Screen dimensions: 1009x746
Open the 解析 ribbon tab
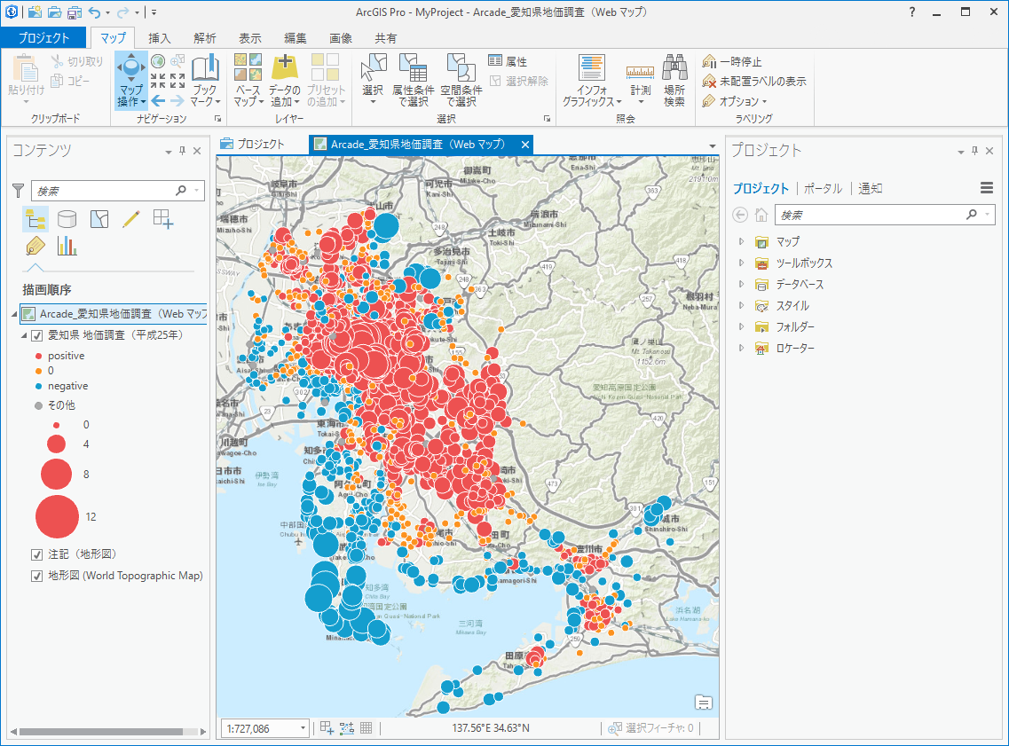(x=205, y=38)
